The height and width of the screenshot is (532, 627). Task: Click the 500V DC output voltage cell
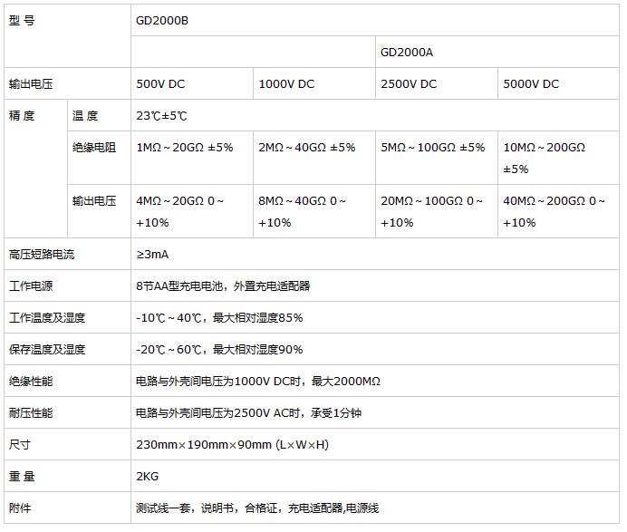click(x=192, y=83)
